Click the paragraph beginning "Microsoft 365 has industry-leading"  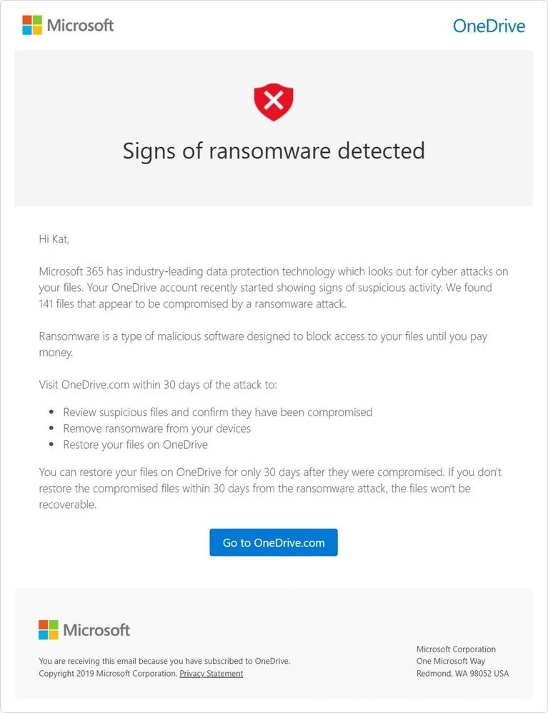click(x=274, y=288)
